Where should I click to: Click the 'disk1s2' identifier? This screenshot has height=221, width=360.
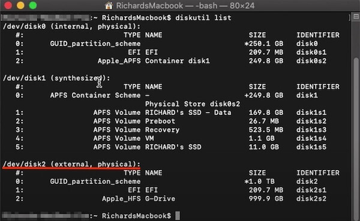311,121
